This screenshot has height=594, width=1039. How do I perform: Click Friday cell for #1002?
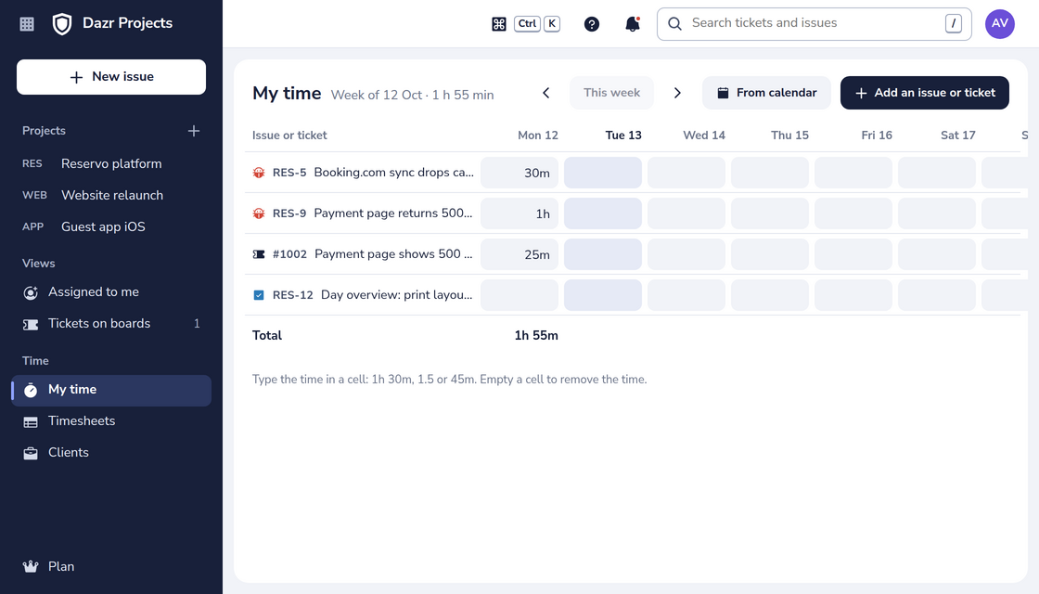(x=853, y=254)
